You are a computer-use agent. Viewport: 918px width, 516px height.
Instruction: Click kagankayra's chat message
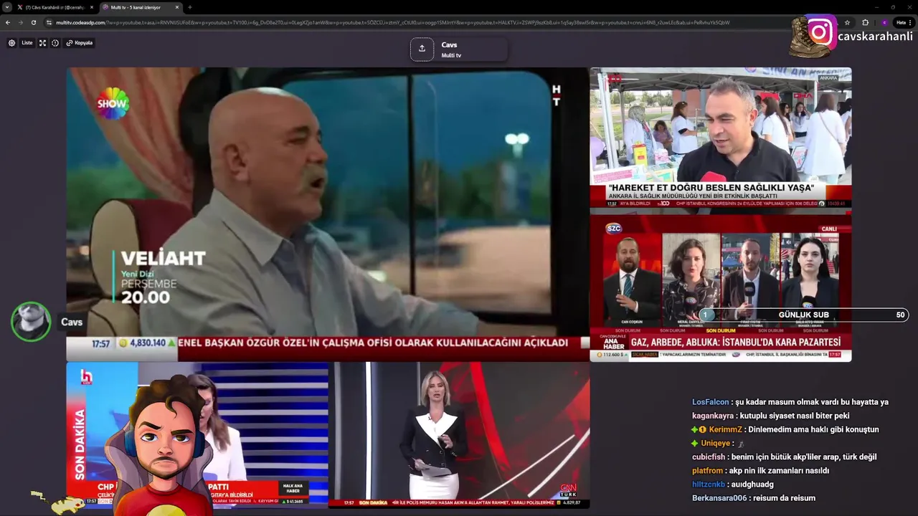tap(771, 416)
